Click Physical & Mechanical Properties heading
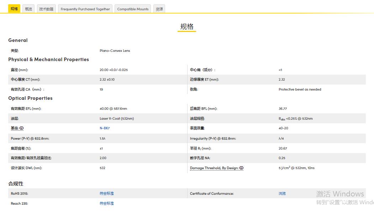 point(48,59)
